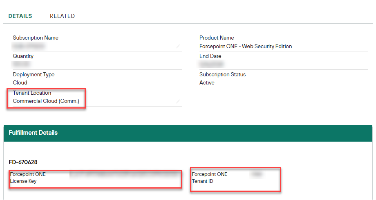This screenshot has width=376, height=200.
Task: Click the blurred Quantity value
Action: pos(22,64)
